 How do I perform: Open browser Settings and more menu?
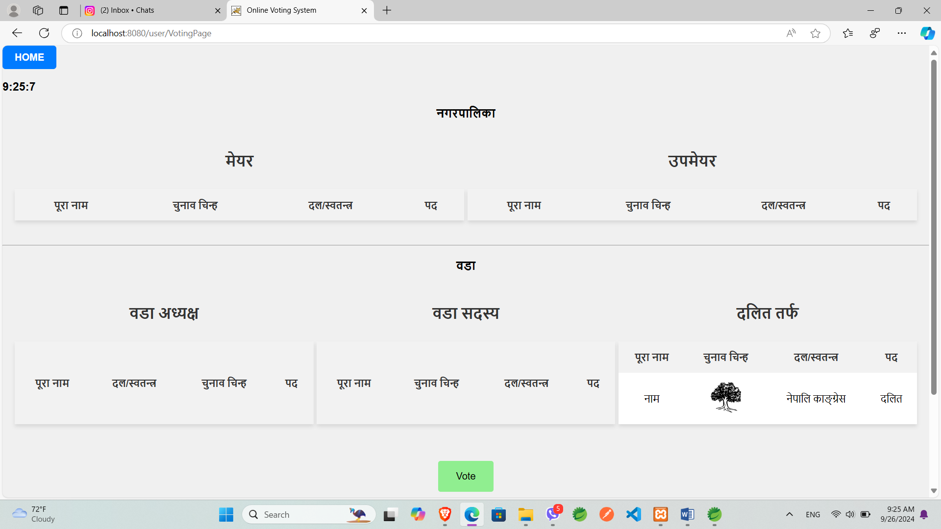[901, 33]
